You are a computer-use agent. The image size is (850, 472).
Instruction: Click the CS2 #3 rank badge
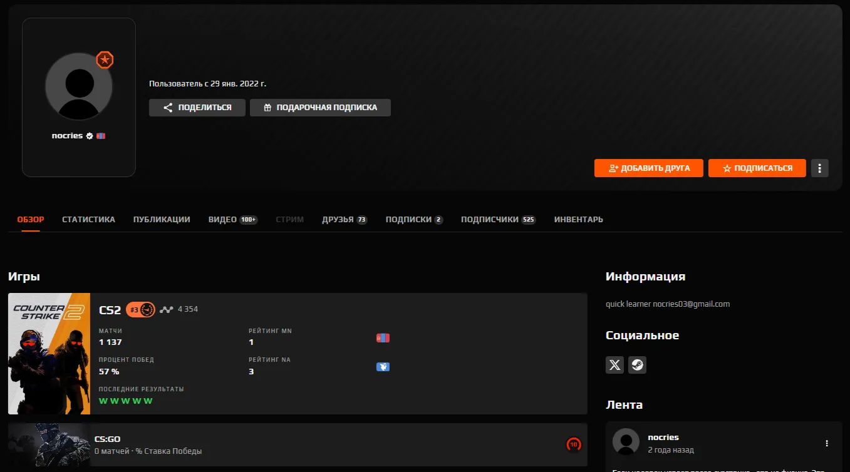pyautogui.click(x=140, y=309)
